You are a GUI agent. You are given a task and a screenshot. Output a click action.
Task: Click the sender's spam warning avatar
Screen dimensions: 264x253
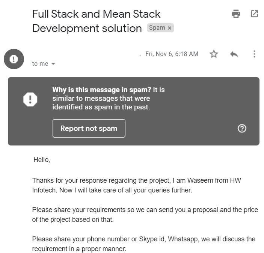click(x=14, y=59)
